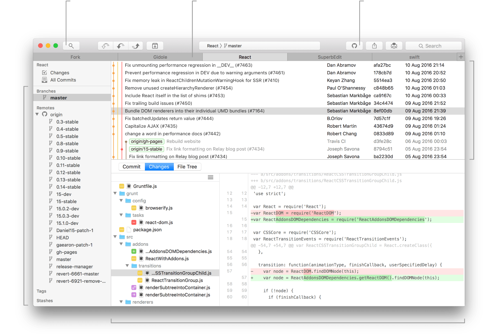Click the Fetch toolbar icon
This screenshot has height=334, width=495.
[x=106, y=46]
